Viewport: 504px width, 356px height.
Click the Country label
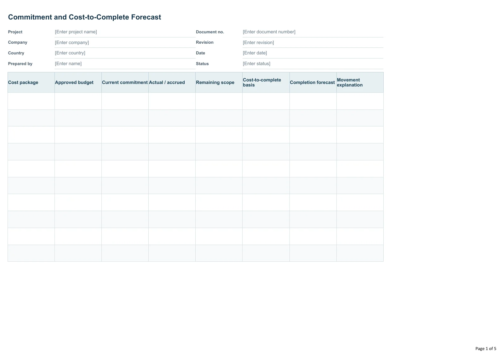(x=16, y=53)
